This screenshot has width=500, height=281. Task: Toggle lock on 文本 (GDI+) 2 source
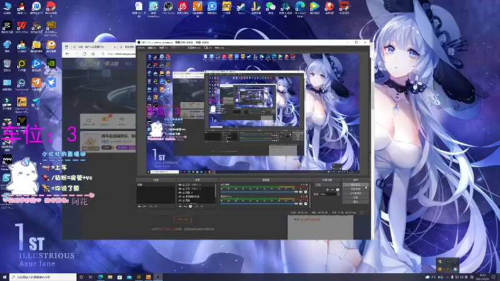tap(183, 185)
